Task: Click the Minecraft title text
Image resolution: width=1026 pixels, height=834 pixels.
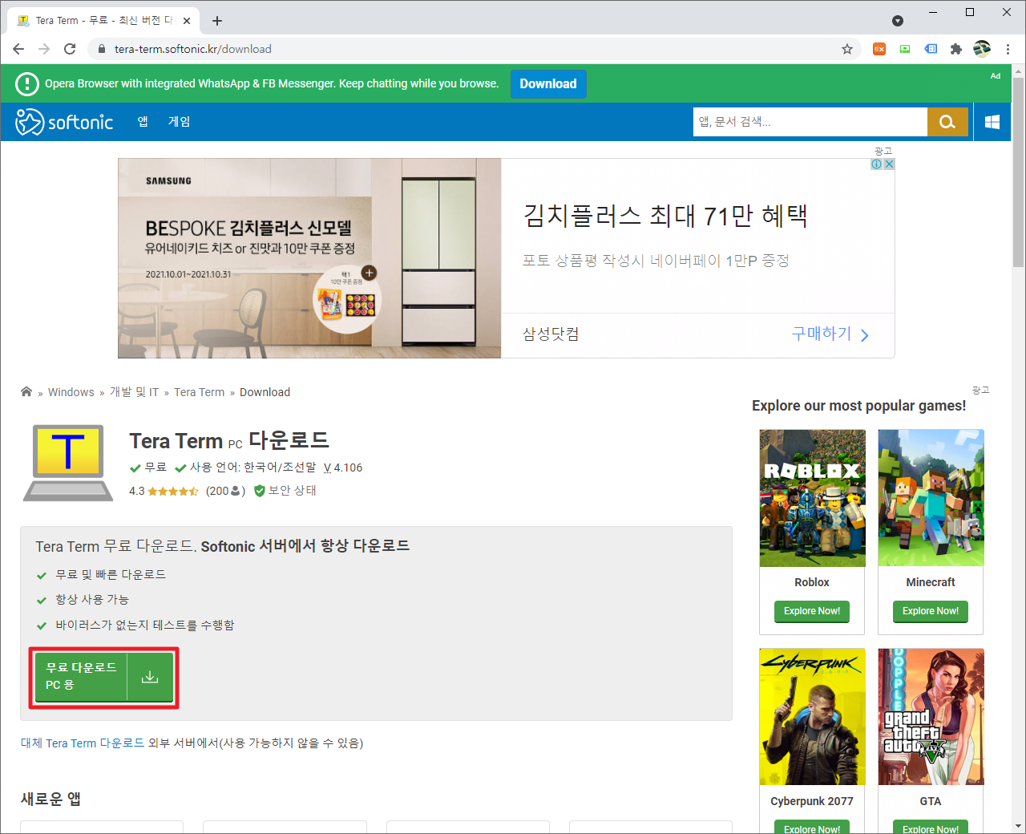Action: pyautogui.click(x=931, y=582)
